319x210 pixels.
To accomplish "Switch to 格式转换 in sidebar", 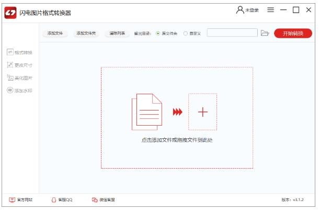I will (x=19, y=52).
